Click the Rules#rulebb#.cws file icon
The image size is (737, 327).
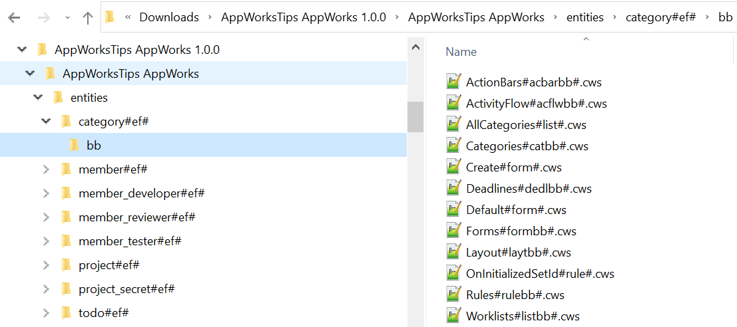point(454,295)
